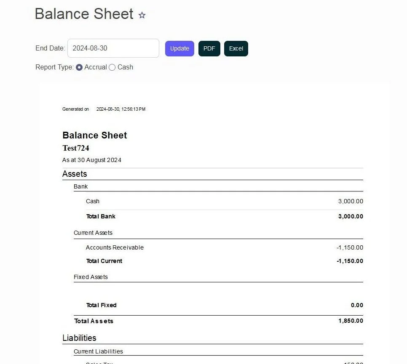Click the Current Assets section heading
This screenshot has height=364, width=407.
[93, 233]
